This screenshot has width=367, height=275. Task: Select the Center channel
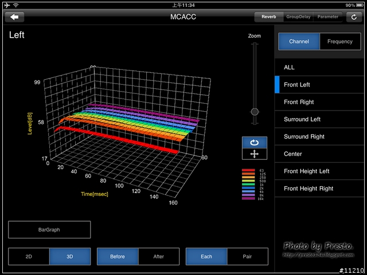point(319,154)
